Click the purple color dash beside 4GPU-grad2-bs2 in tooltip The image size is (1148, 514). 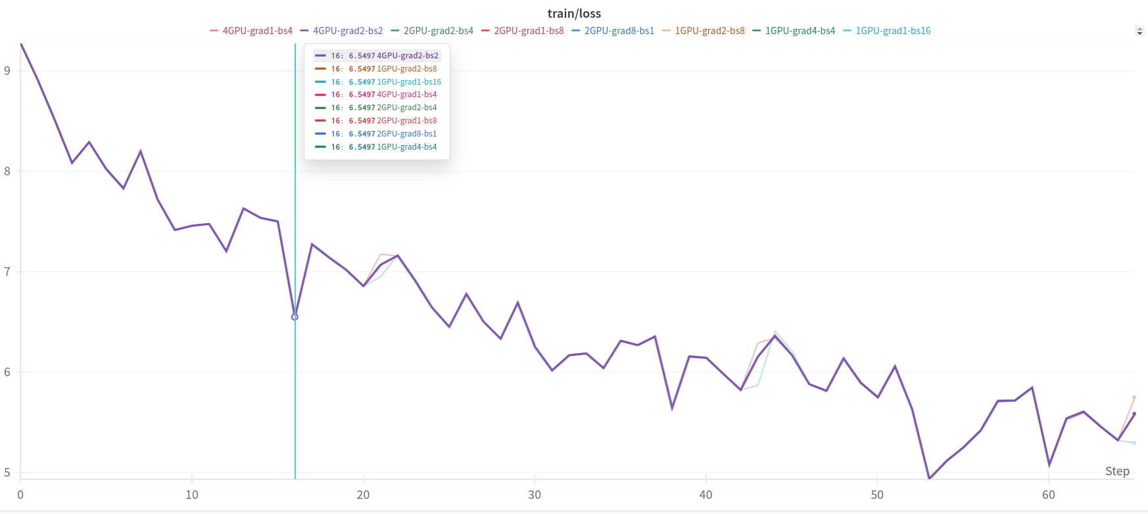320,56
